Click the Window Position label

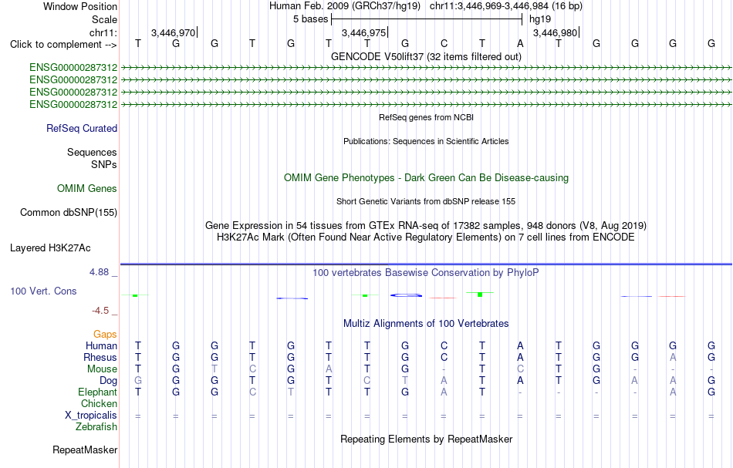(x=80, y=6)
